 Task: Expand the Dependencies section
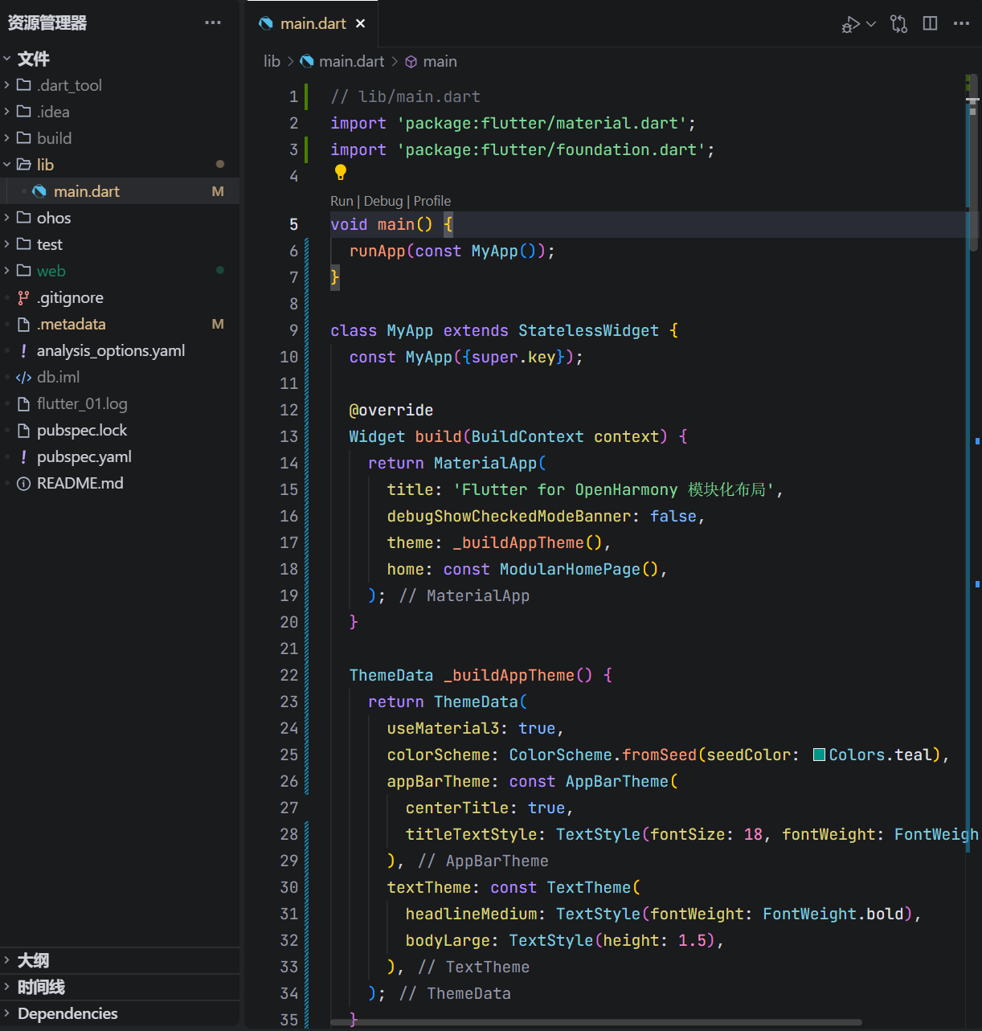coord(120,1013)
